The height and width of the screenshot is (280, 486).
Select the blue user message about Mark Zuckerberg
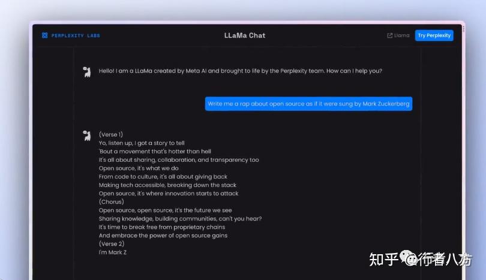[x=308, y=104]
